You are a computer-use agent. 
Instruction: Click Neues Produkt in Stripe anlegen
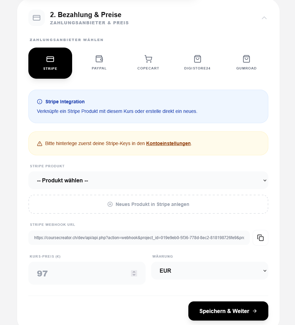click(148, 204)
